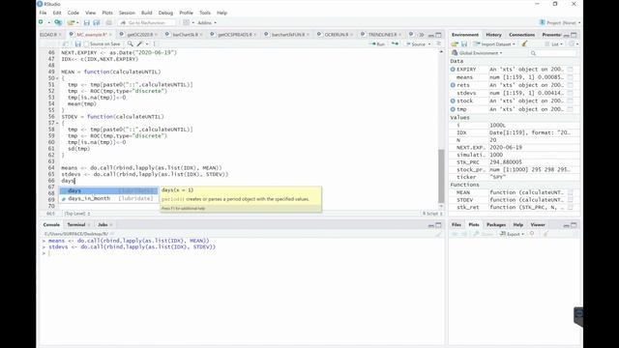
Task: Minimize the Plots pane
Action: click(x=567, y=225)
